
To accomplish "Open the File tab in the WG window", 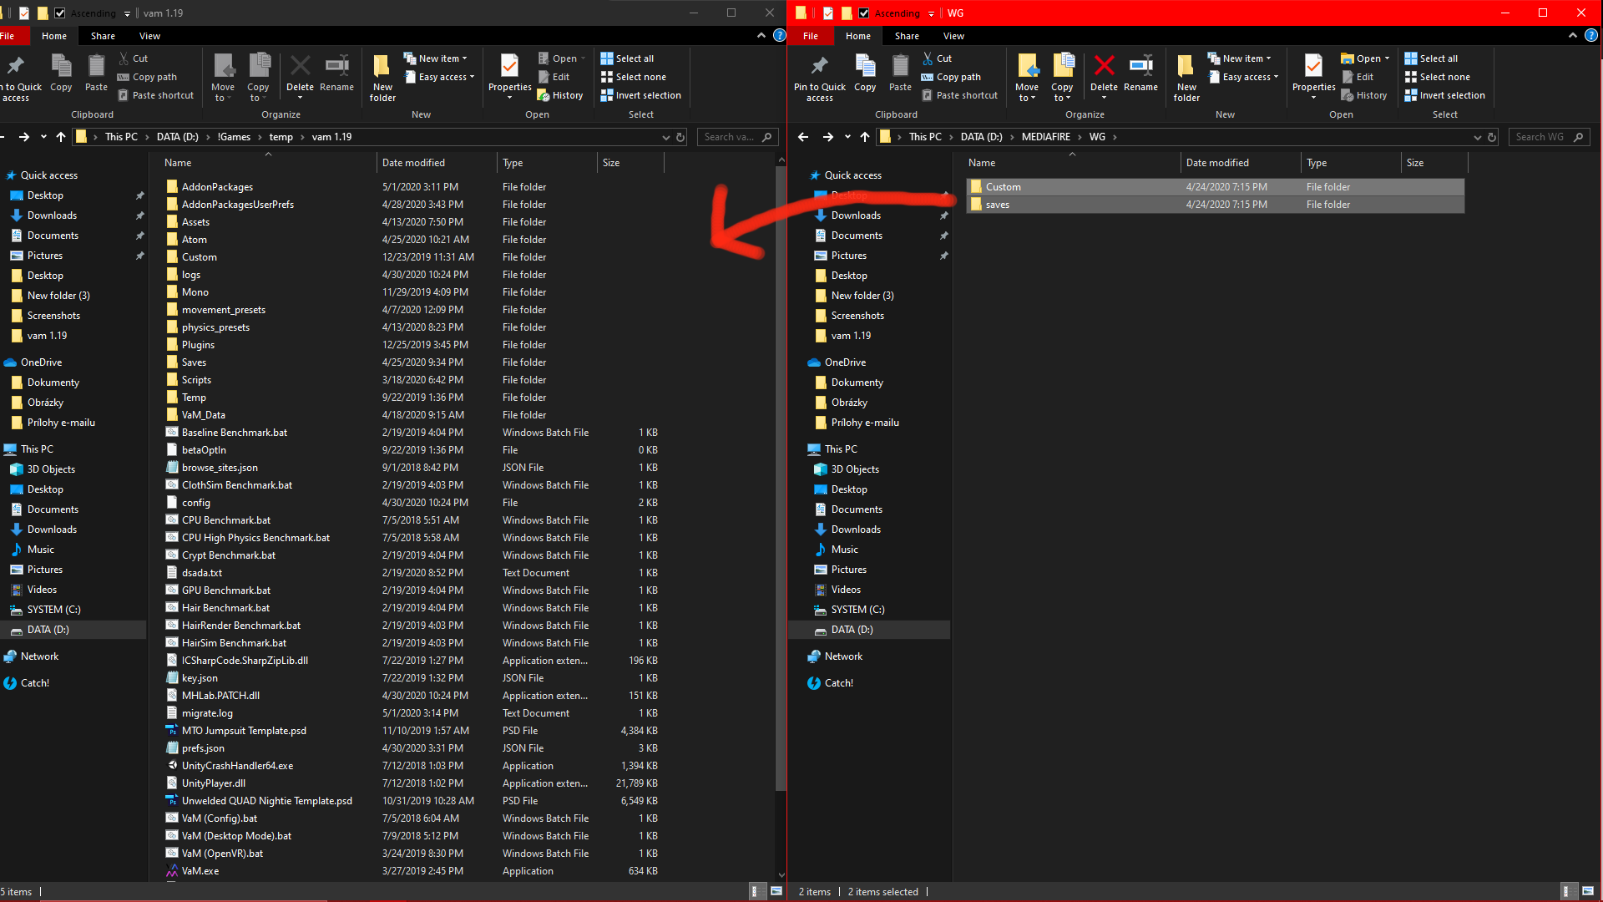I will [811, 36].
